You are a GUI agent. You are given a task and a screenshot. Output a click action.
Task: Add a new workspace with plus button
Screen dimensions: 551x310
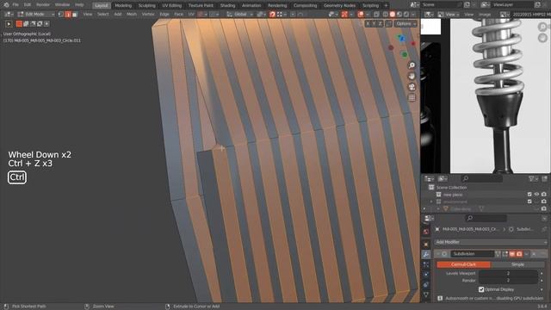(386, 5)
